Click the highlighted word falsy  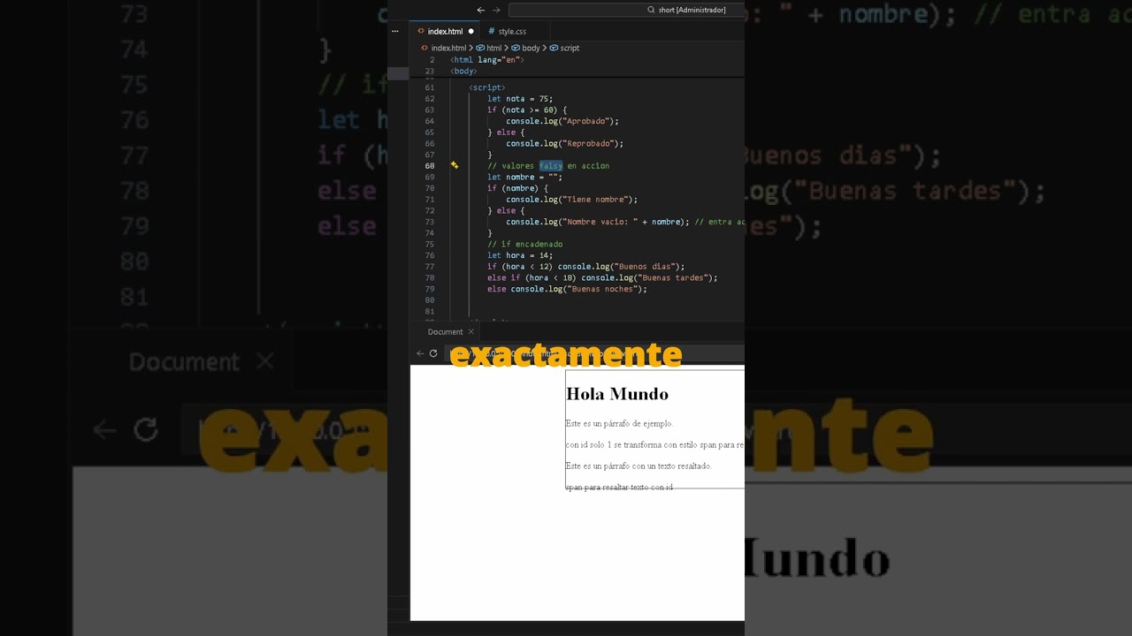coord(551,166)
